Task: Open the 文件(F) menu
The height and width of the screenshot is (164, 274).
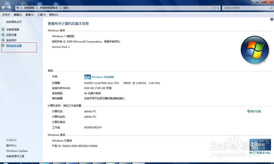Action: 6,15
